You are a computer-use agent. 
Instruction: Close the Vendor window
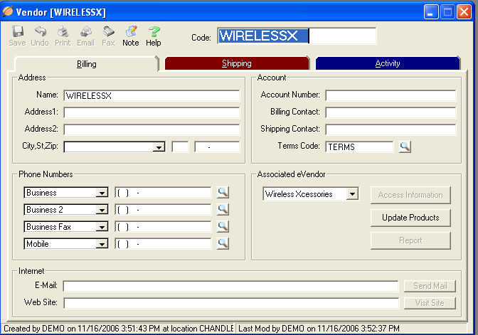(x=464, y=12)
